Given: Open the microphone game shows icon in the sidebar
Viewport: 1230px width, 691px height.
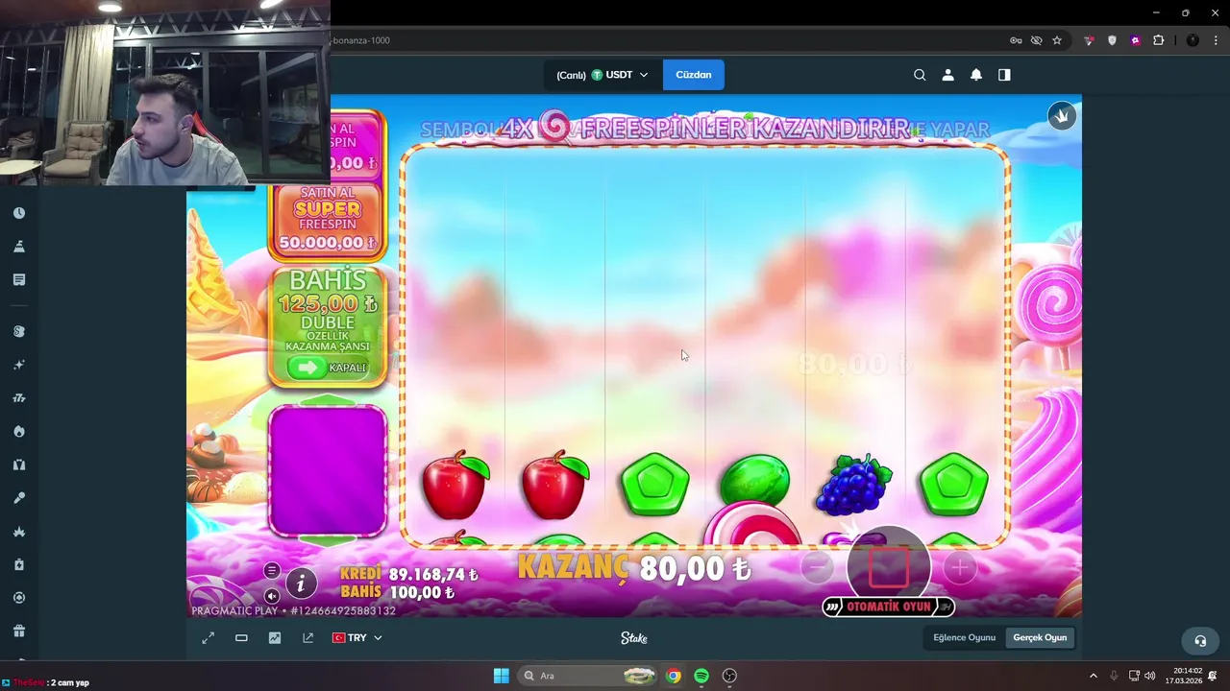Looking at the screenshot, I should tap(19, 498).
